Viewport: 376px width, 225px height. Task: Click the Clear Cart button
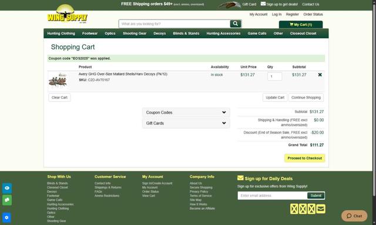(x=59, y=97)
